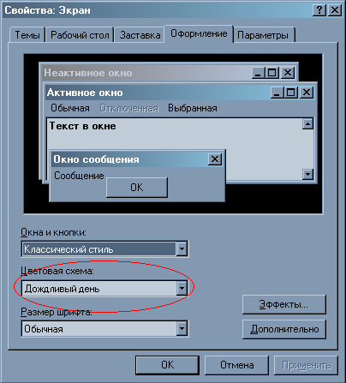The height and width of the screenshot is (383, 346).
Task: Click the Эффекты... button
Action: (x=283, y=304)
